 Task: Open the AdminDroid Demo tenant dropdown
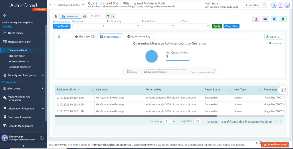pos(71,5)
